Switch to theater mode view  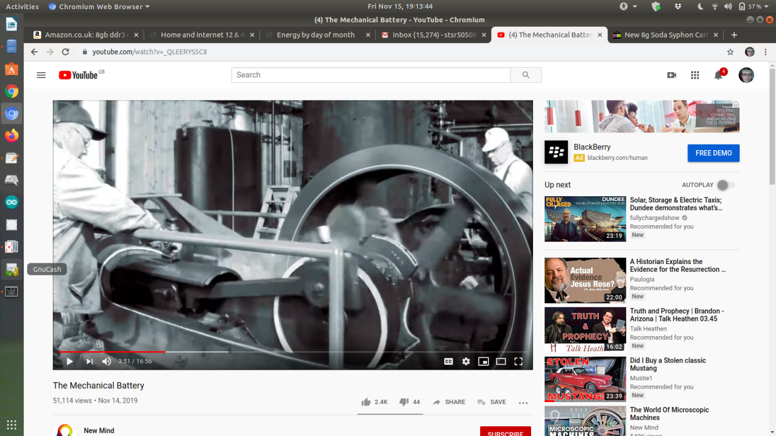[x=501, y=362]
